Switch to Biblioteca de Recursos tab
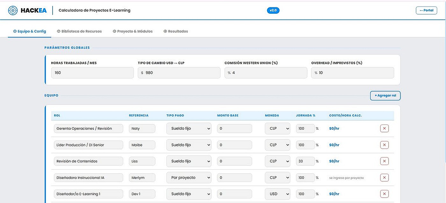The image size is (446, 203). pos(79,31)
